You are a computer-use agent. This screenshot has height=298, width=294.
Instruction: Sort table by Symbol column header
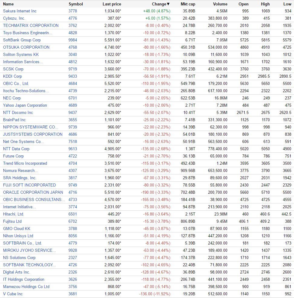(x=76, y=4)
